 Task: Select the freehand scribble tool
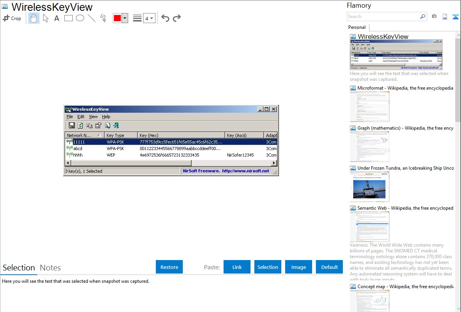[x=103, y=18]
